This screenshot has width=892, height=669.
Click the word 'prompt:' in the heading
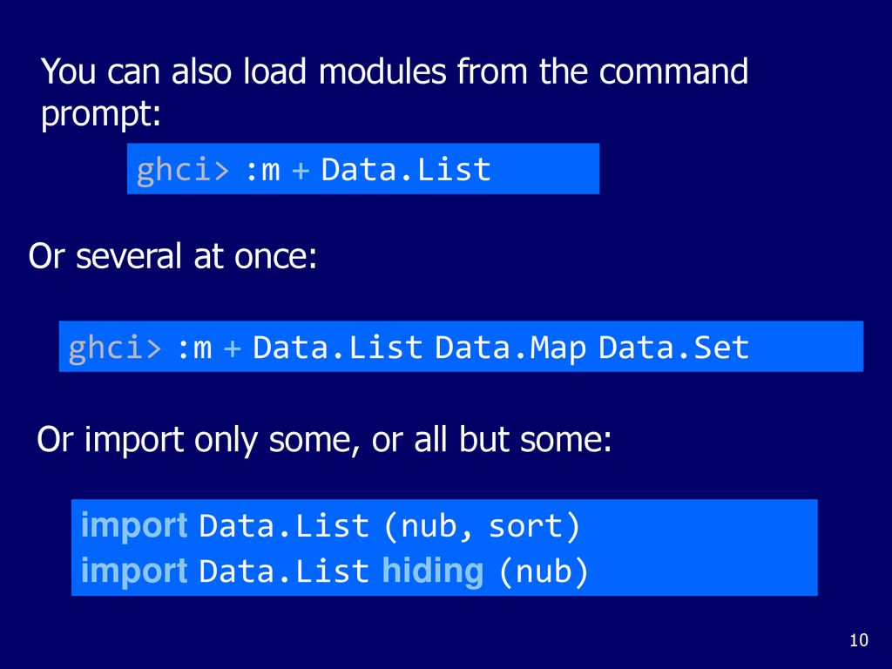[101, 114]
